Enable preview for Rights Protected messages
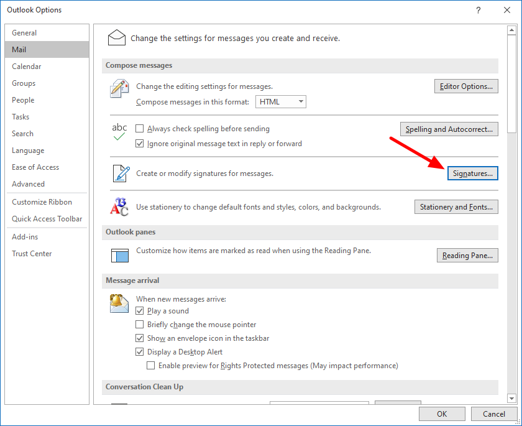Image resolution: width=522 pixels, height=426 pixels. [x=151, y=366]
